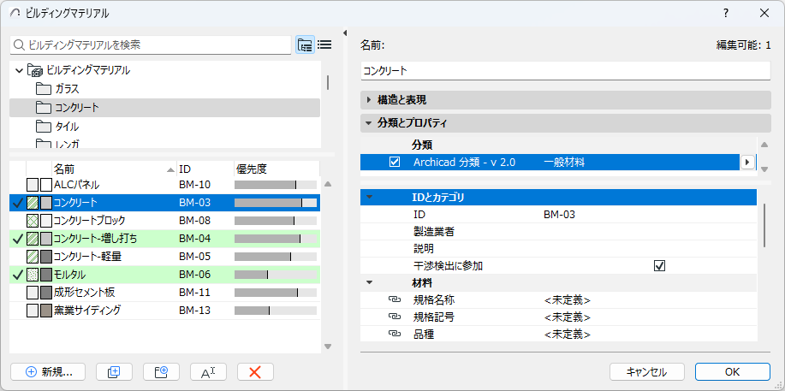Click the duplicate building material icon button
The width and height of the screenshot is (785, 391).
point(114,371)
